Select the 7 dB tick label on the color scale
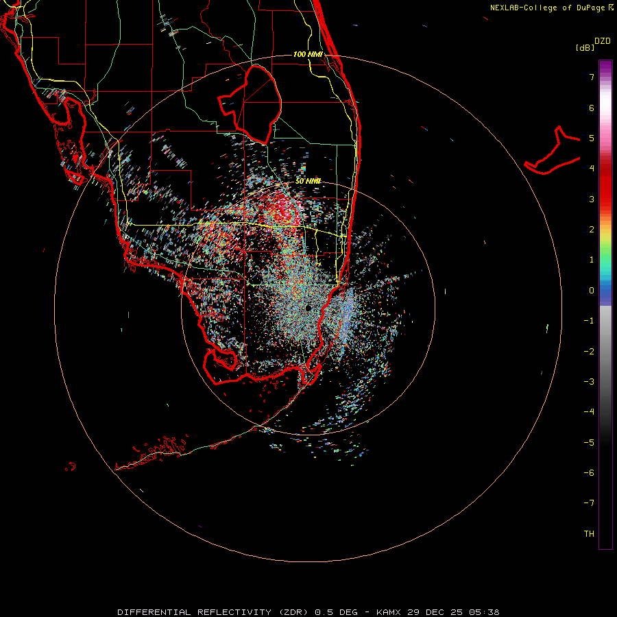The width and height of the screenshot is (617, 617). [592, 77]
